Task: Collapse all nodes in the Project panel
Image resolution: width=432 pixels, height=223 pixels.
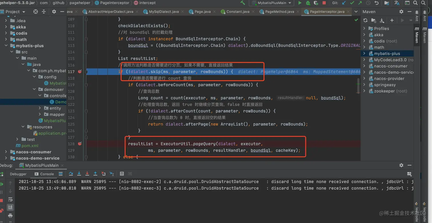Action: (x=44, y=12)
